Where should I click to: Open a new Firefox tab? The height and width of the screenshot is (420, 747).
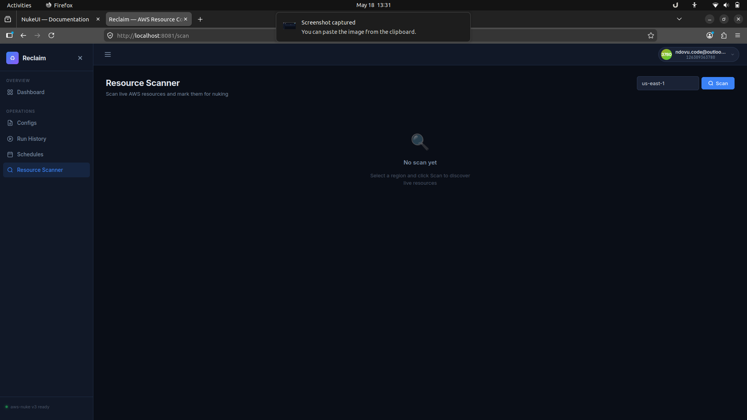pos(200,19)
